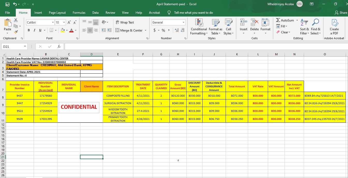348x178 pixels.
Task: Switch to Insert ribbon tab
Action: 38,12
